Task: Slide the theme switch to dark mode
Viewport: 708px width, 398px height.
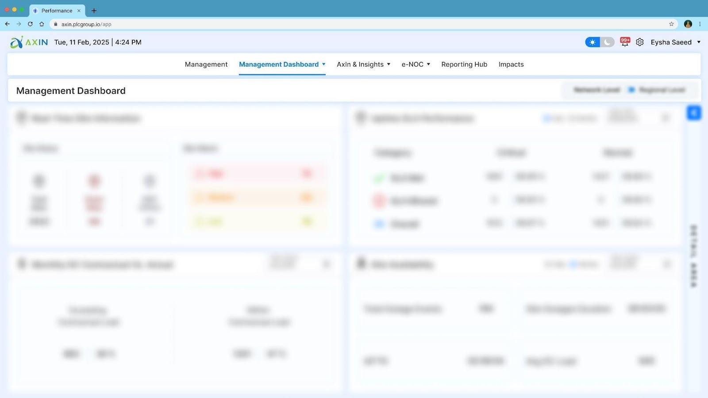Action: point(606,42)
